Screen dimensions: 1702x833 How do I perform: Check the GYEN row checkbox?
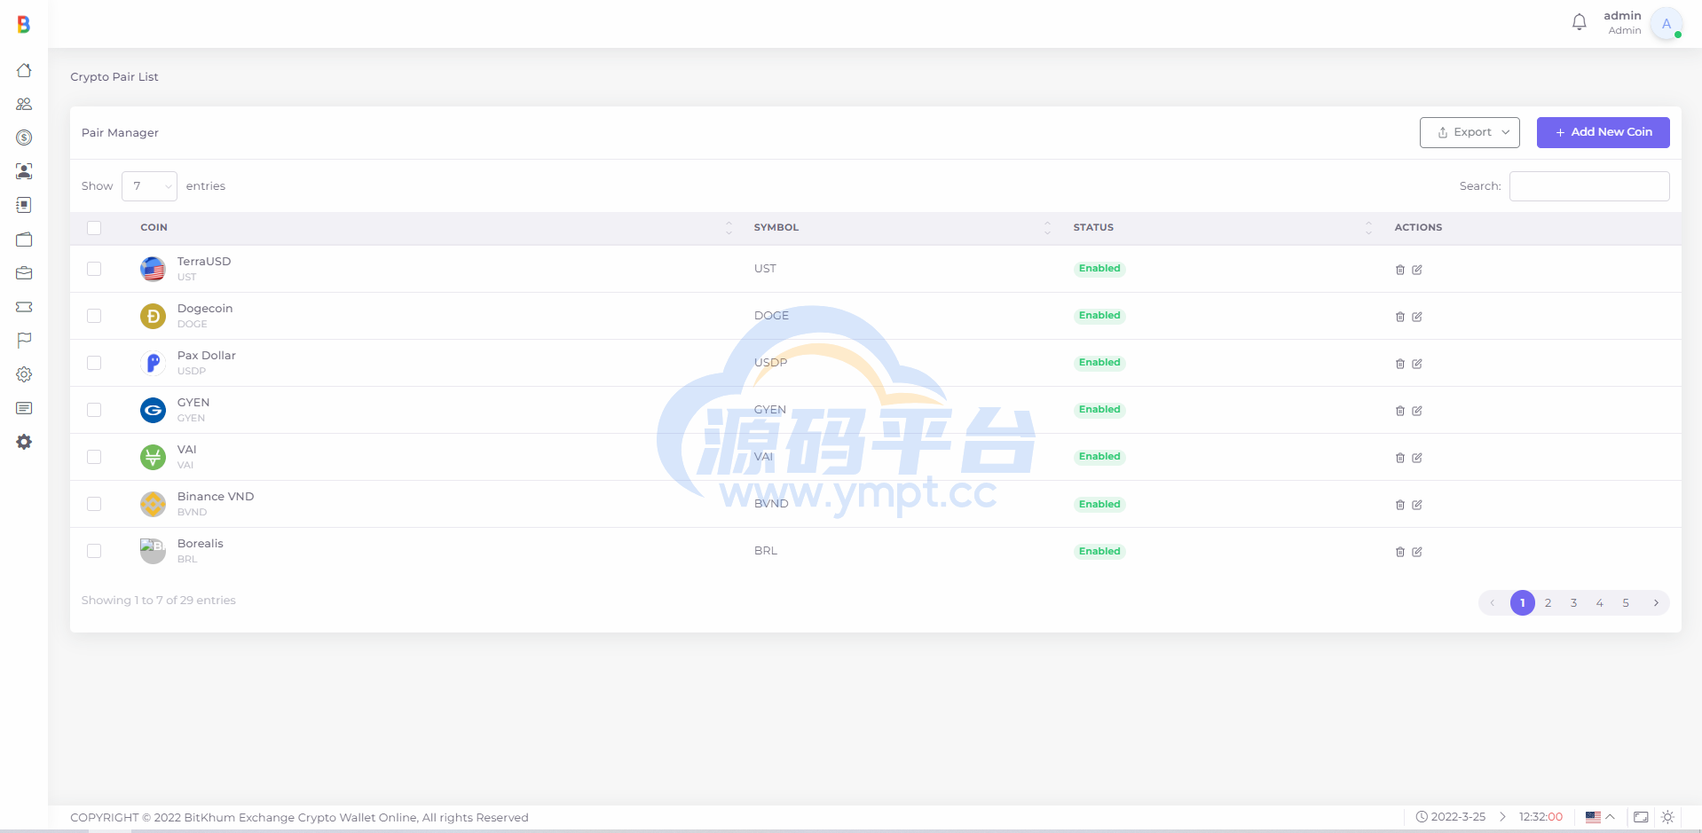(x=94, y=410)
